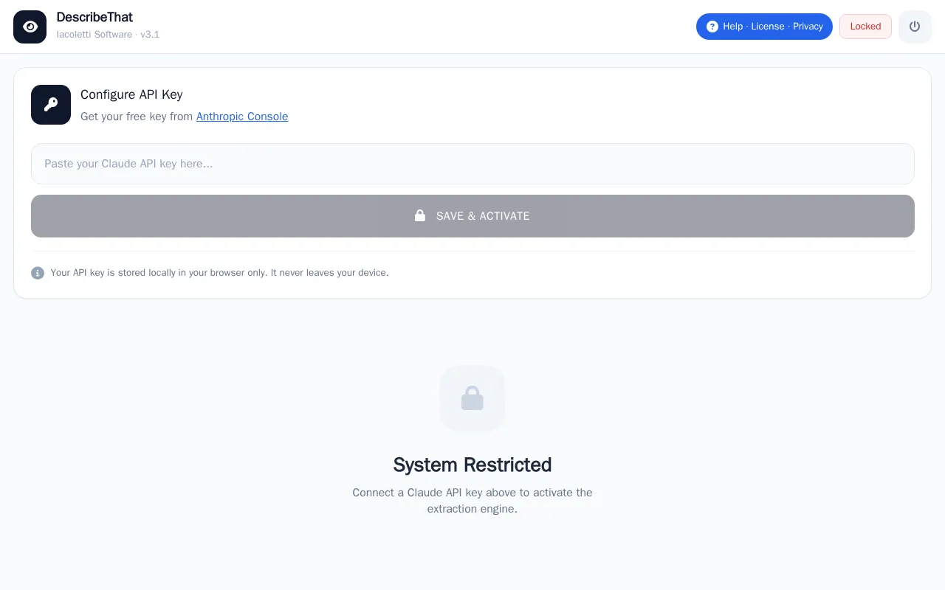Click the power button icon in header
The image size is (945, 590).
[915, 27]
